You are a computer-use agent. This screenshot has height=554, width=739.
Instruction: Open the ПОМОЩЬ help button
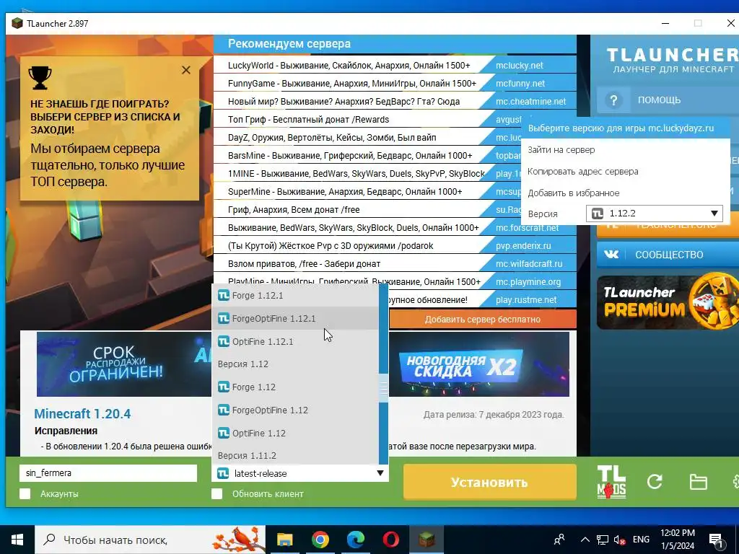click(x=668, y=100)
